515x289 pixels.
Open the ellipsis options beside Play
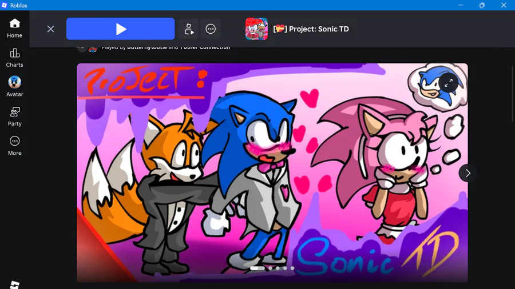click(211, 29)
